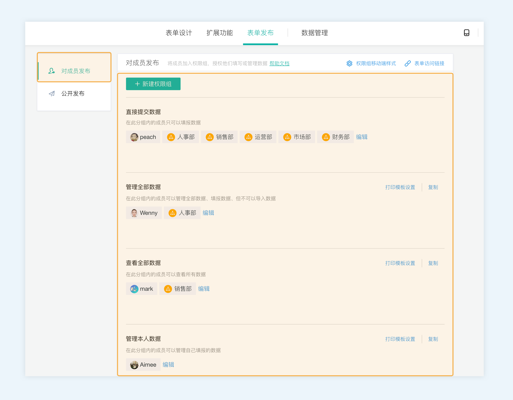Image resolution: width=513 pixels, height=400 pixels.
Task: Open the 数据管理 tab
Action: pos(315,33)
